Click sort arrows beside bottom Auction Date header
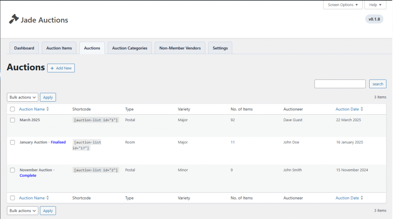Screen dimensions: 393x219 [x=362, y=198]
